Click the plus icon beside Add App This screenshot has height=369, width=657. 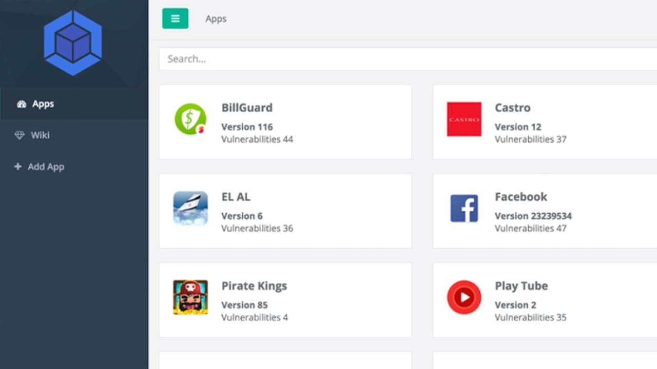(18, 167)
